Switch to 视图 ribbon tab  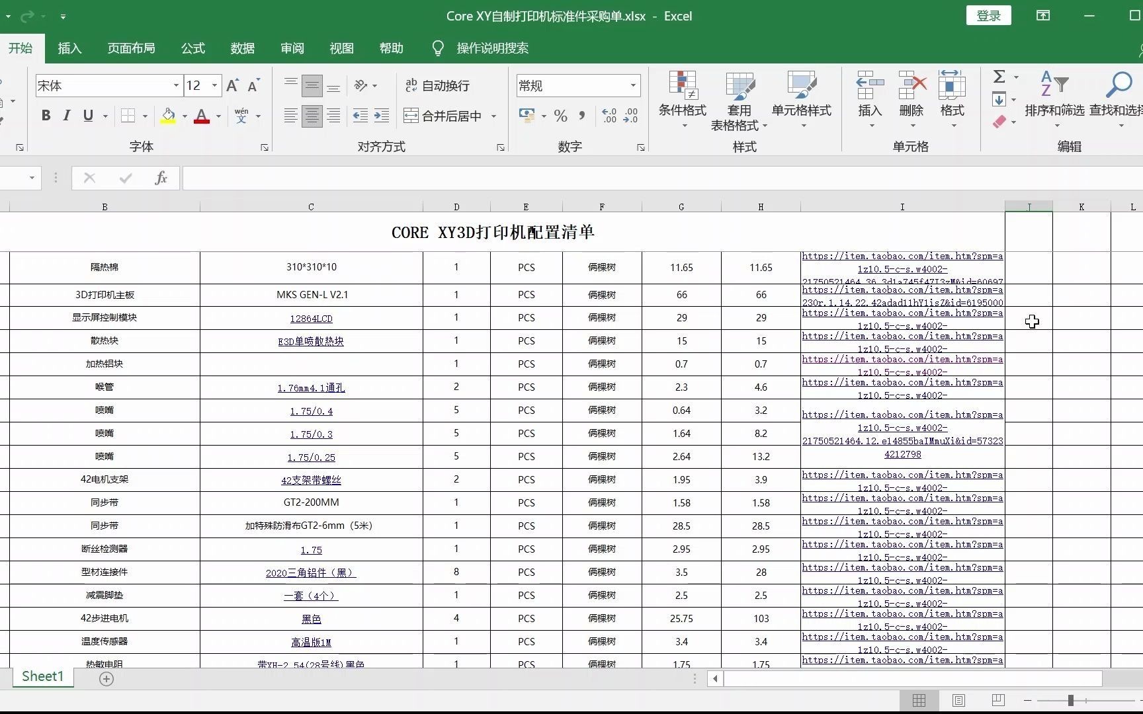point(342,48)
